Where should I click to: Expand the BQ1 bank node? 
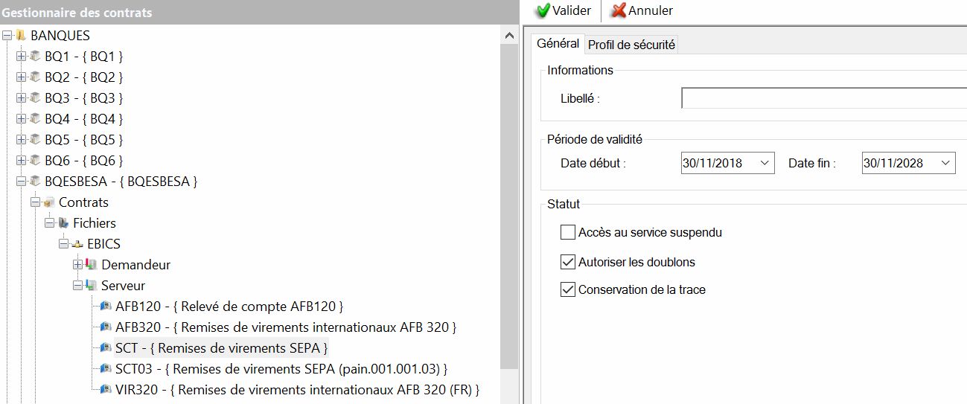[x=21, y=57]
